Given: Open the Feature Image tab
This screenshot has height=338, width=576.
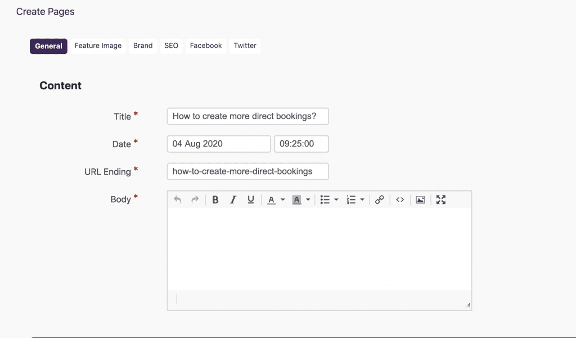Looking at the screenshot, I should point(98,46).
